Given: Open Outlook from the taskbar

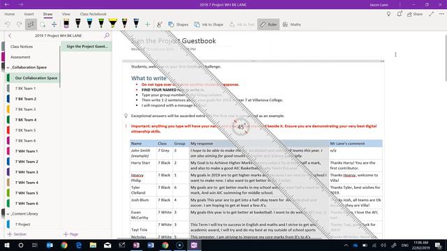Looking at the screenshot, I should (50, 245).
